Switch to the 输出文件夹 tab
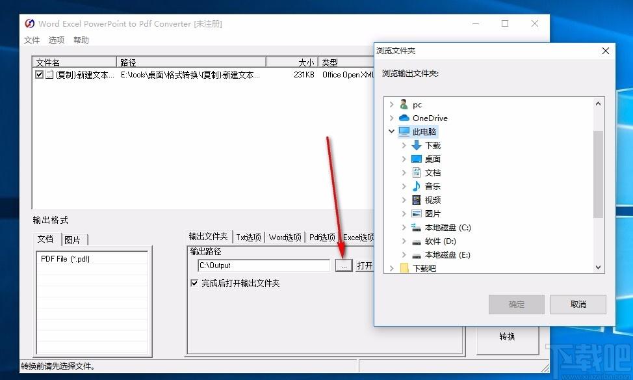Image resolution: width=633 pixels, height=380 pixels. [x=209, y=236]
